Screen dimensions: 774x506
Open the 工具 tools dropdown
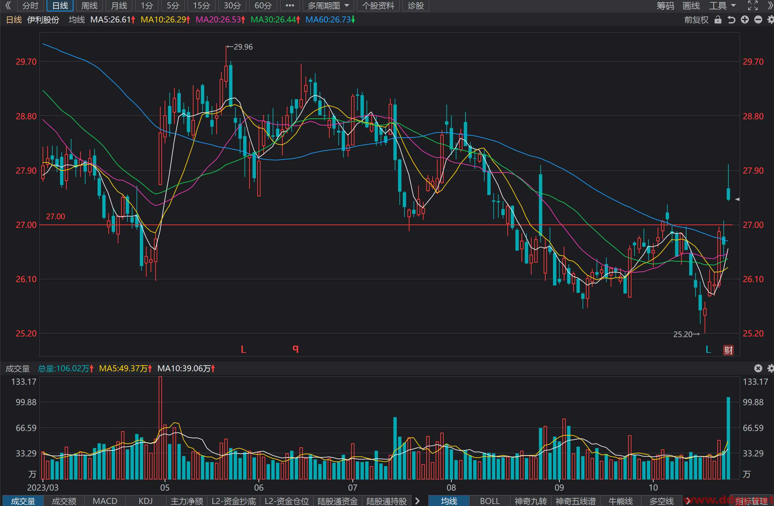click(x=722, y=6)
